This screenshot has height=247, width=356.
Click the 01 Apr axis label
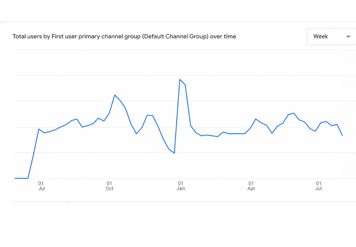[x=251, y=186]
